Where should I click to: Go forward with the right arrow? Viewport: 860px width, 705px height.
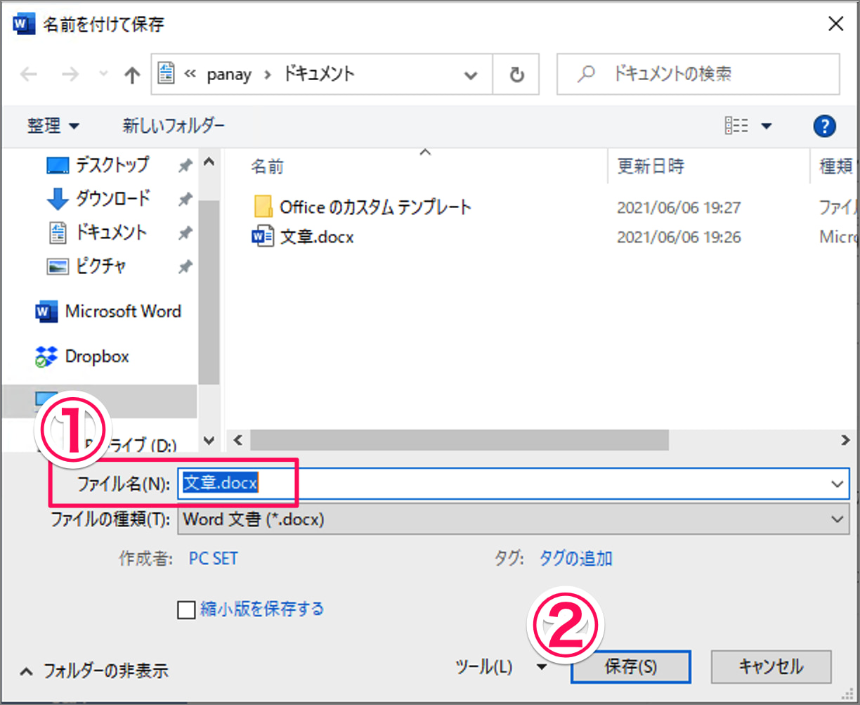[70, 75]
